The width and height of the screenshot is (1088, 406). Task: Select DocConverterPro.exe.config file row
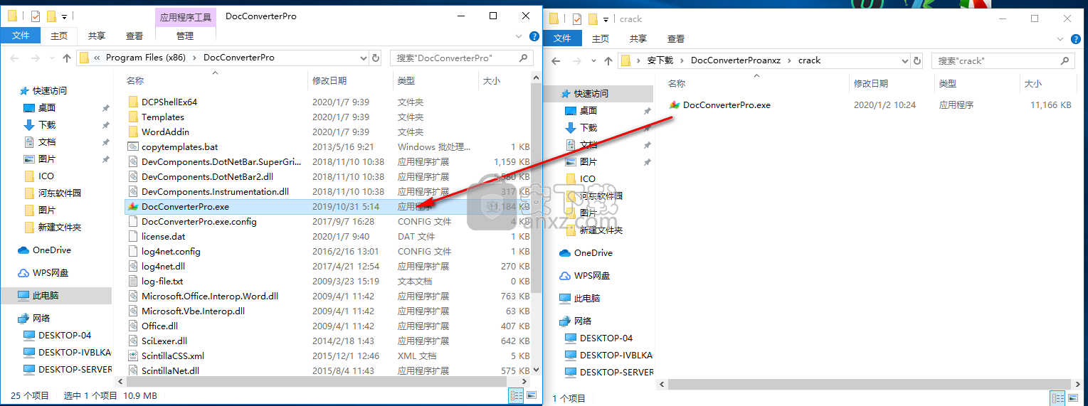327,221
